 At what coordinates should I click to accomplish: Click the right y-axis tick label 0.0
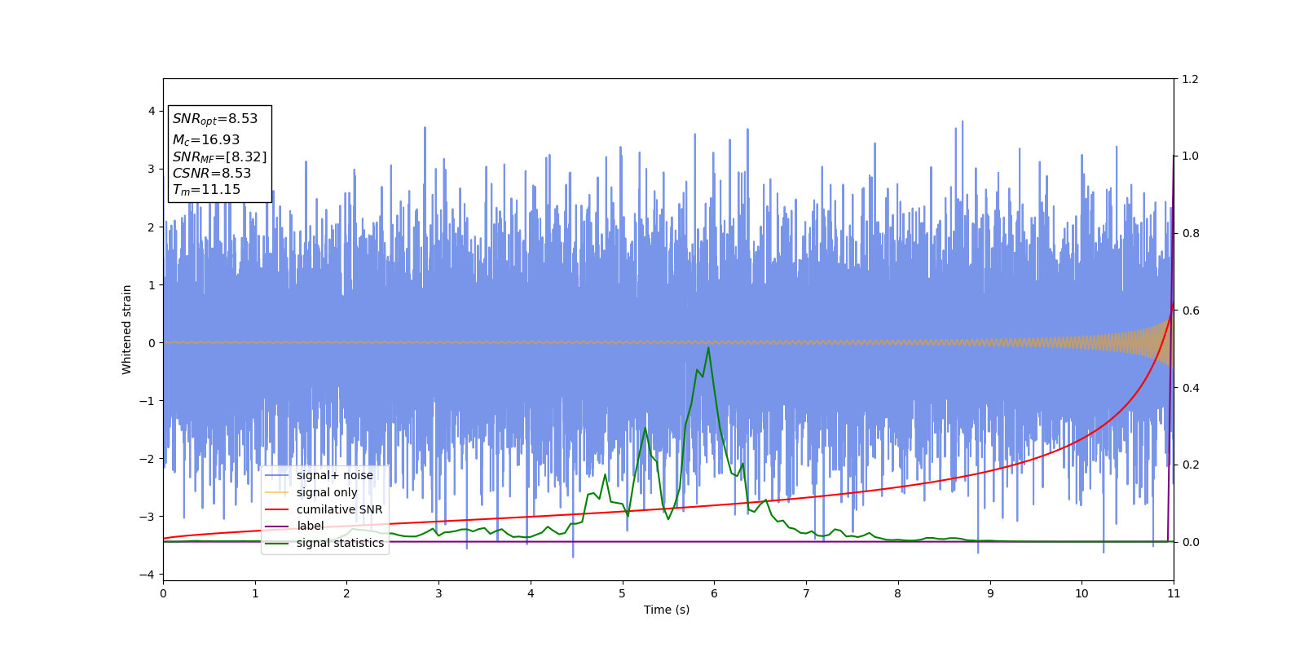pyautogui.click(x=1190, y=542)
